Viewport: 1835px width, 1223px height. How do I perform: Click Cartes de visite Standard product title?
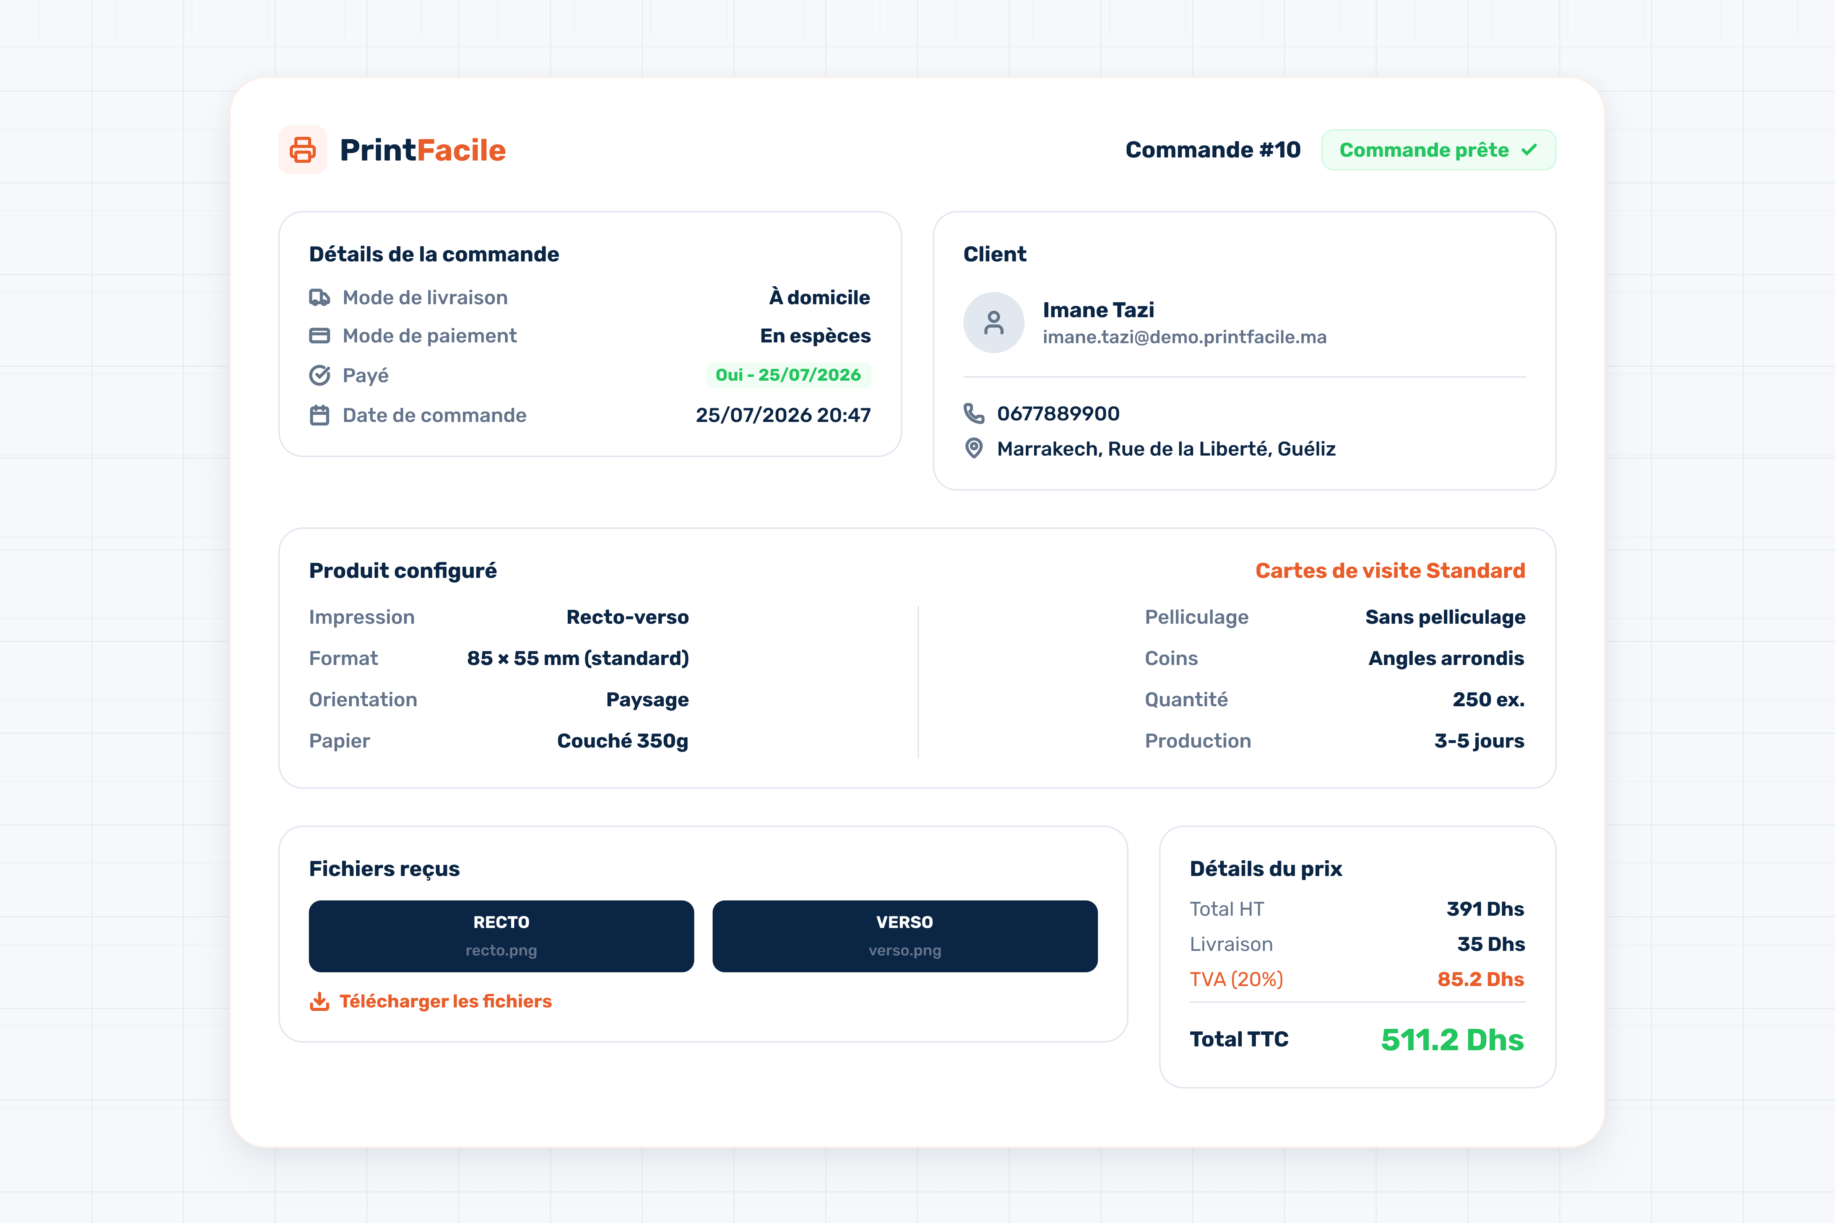click(1390, 571)
